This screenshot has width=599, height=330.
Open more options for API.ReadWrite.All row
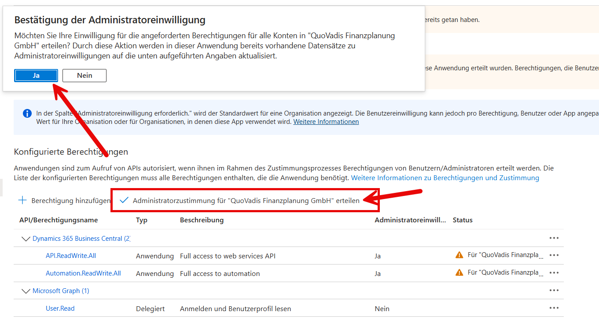click(554, 255)
